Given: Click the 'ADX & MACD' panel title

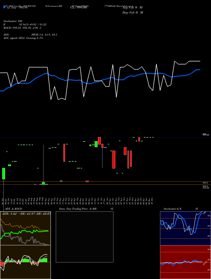Looking at the screenshot, I should [14, 209].
